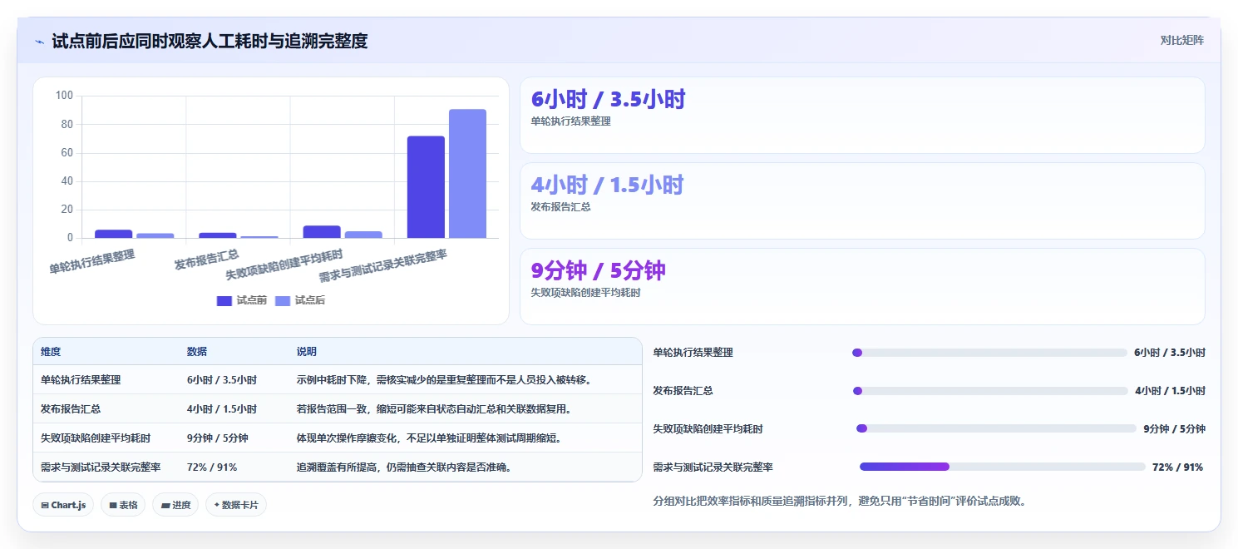This screenshot has width=1238, height=549.
Task: Click progress bar for 单轮执行结果整理
Action: (989, 353)
